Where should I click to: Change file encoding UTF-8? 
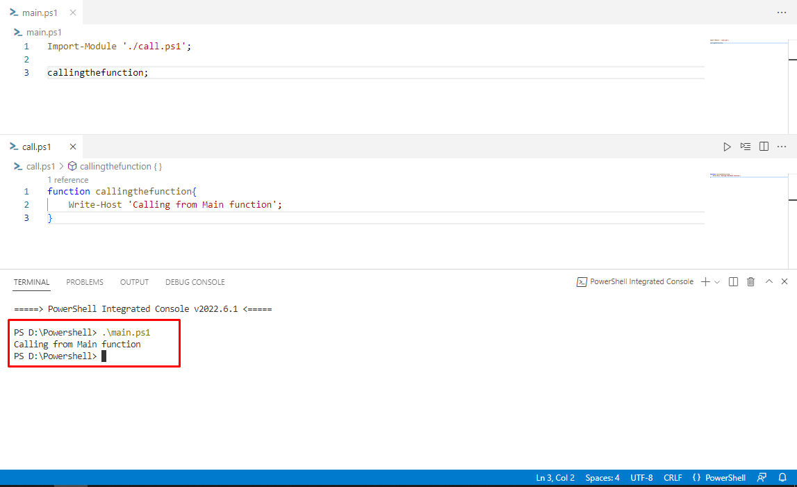(641, 478)
